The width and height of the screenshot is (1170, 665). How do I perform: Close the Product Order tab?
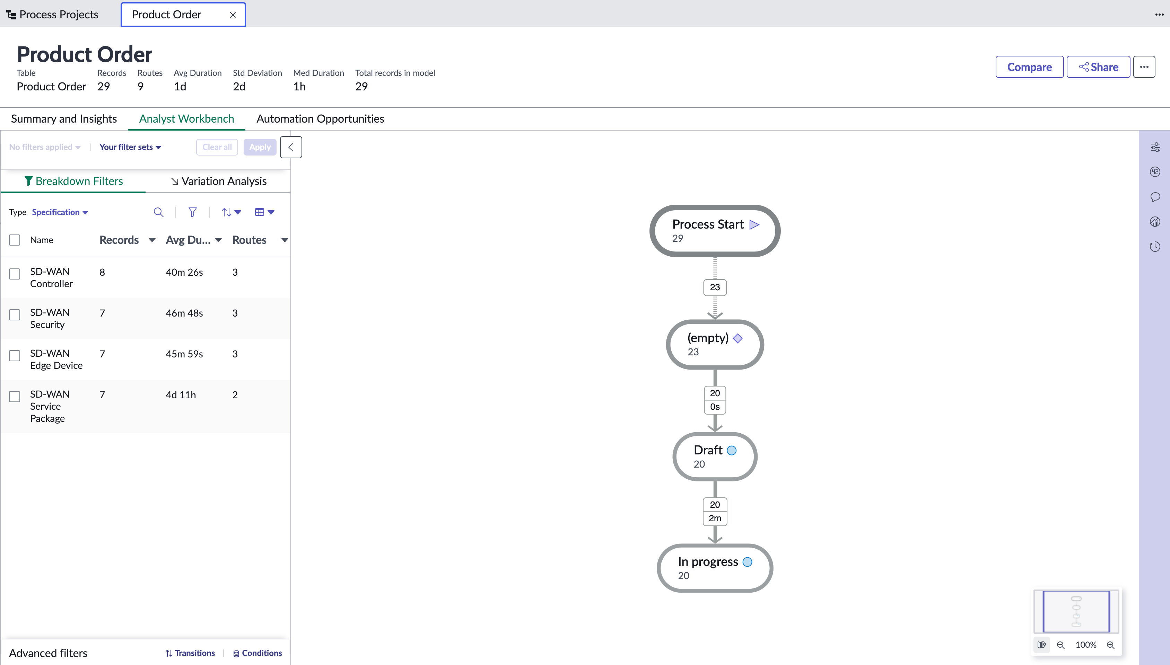coord(233,15)
